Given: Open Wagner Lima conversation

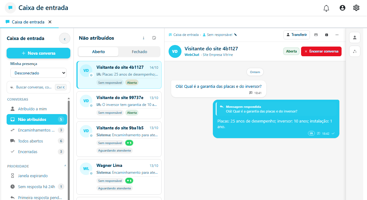Looking at the screenshot, I should 119,177.
